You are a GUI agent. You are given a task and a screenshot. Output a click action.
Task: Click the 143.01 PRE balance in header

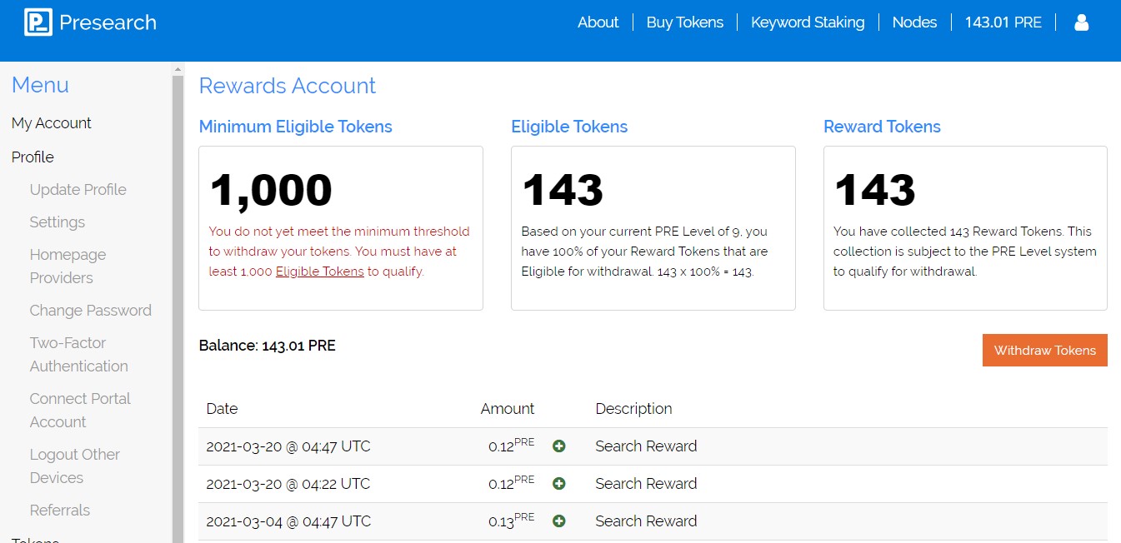pyautogui.click(x=1003, y=22)
